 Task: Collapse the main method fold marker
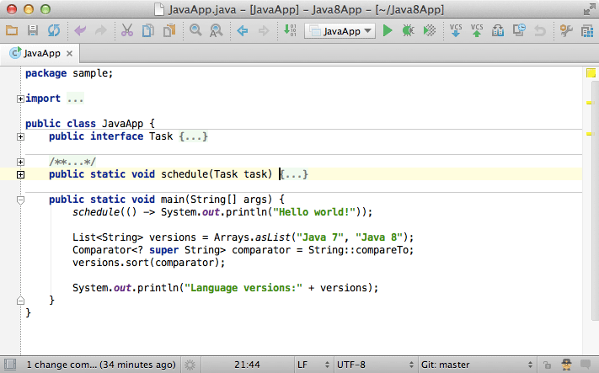[x=20, y=200]
